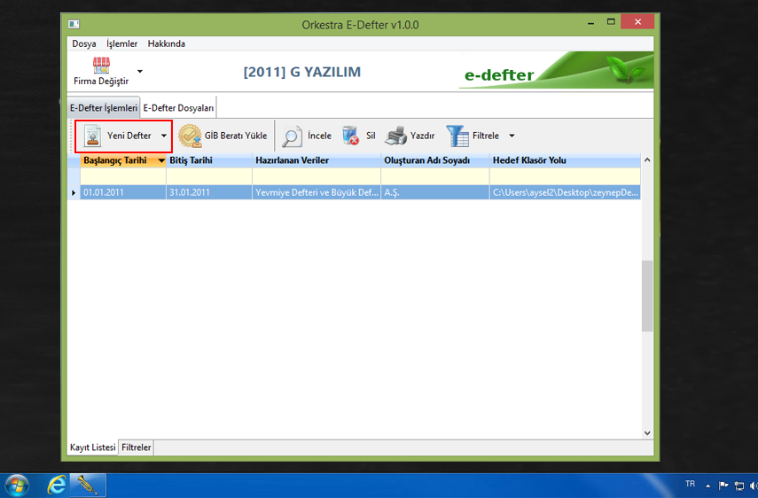The height and width of the screenshot is (498, 758).
Task: Click the scroll down arrow of the list
Action: click(x=646, y=433)
